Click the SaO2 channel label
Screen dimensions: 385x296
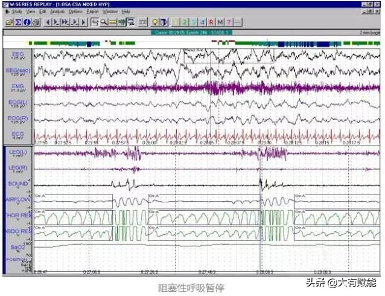(x=18, y=246)
